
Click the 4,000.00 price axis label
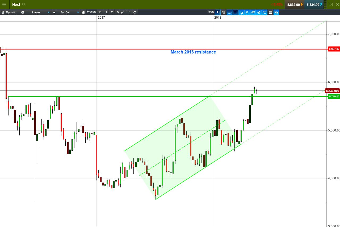[x=334, y=179]
